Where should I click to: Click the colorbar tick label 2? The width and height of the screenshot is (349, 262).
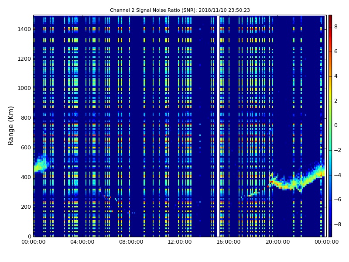point(335,101)
